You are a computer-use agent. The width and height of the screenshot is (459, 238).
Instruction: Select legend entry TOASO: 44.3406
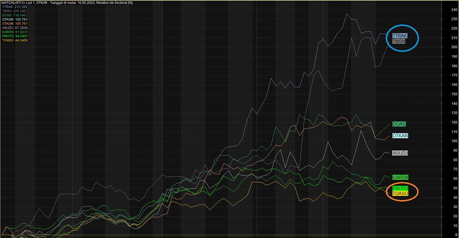pyautogui.click(x=15, y=41)
